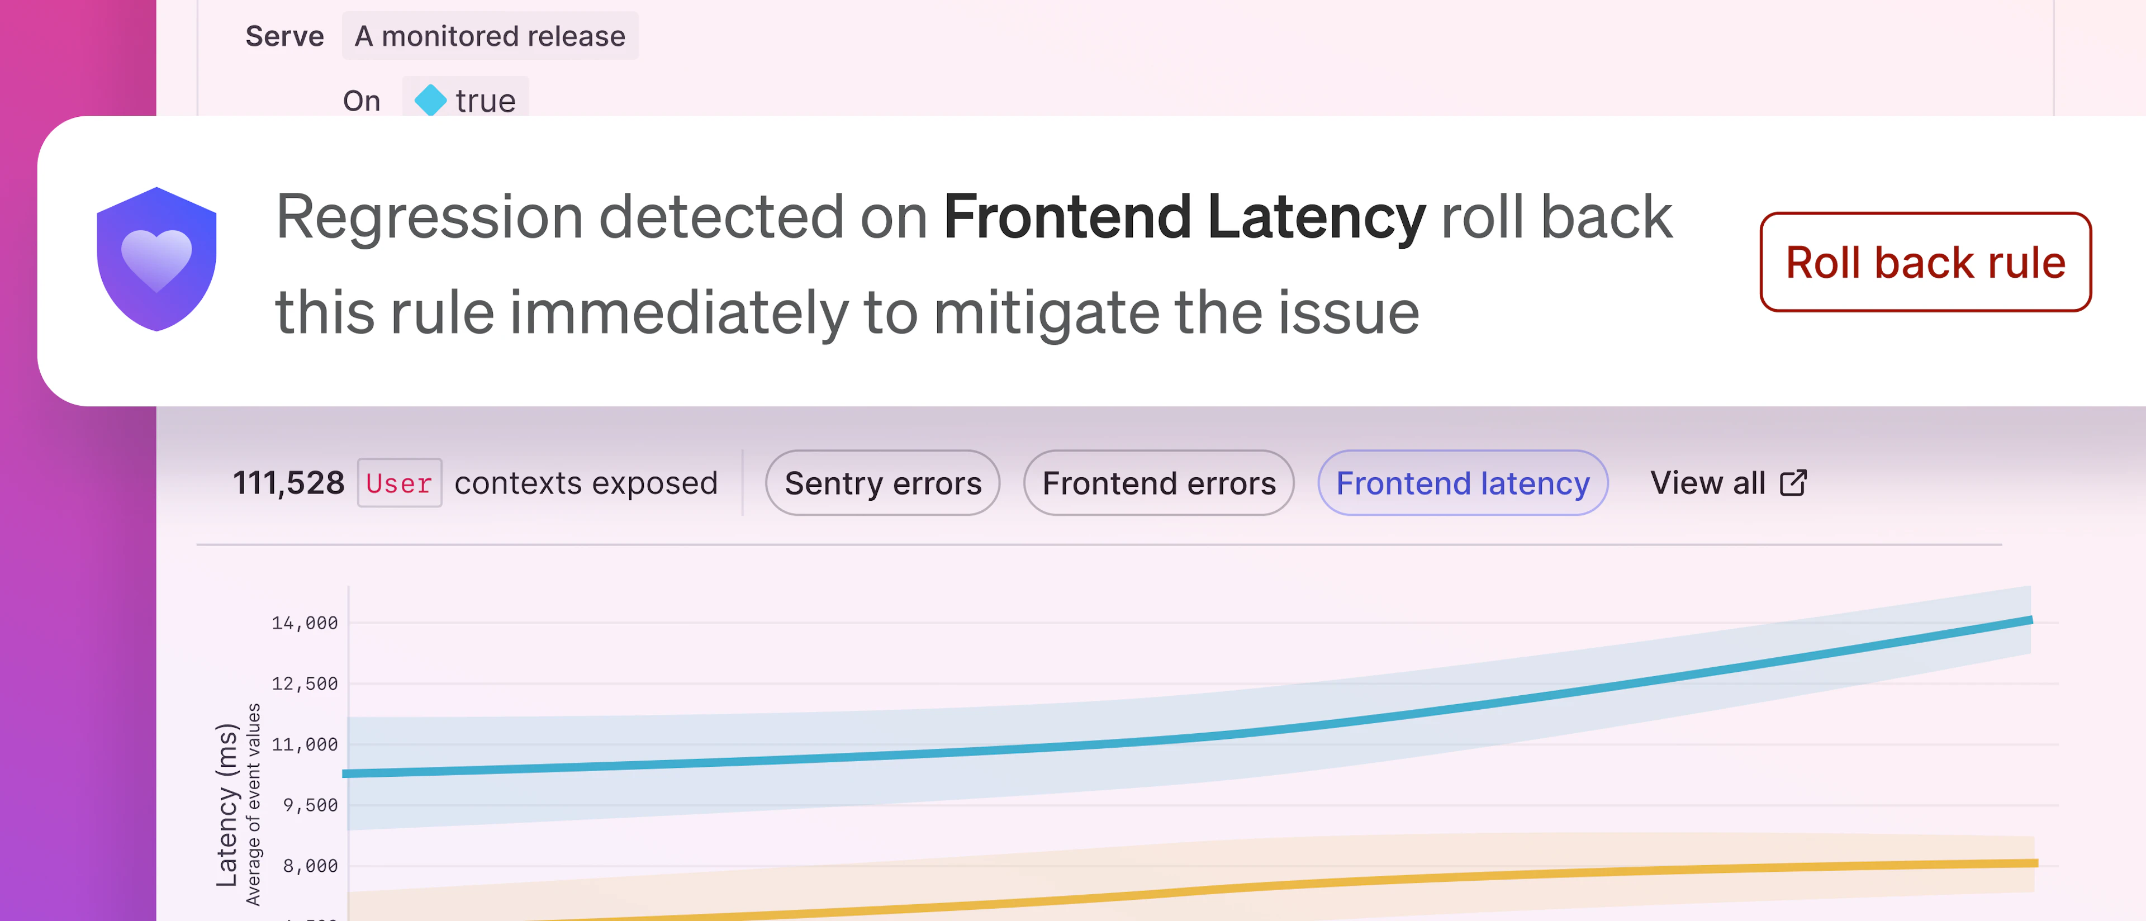The image size is (2146, 921).
Task: Open the A monitored release selector
Action: (x=490, y=36)
